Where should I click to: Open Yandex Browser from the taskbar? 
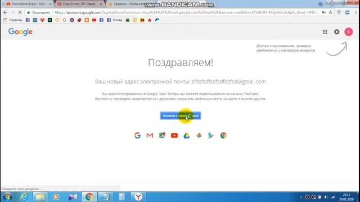[138, 197]
